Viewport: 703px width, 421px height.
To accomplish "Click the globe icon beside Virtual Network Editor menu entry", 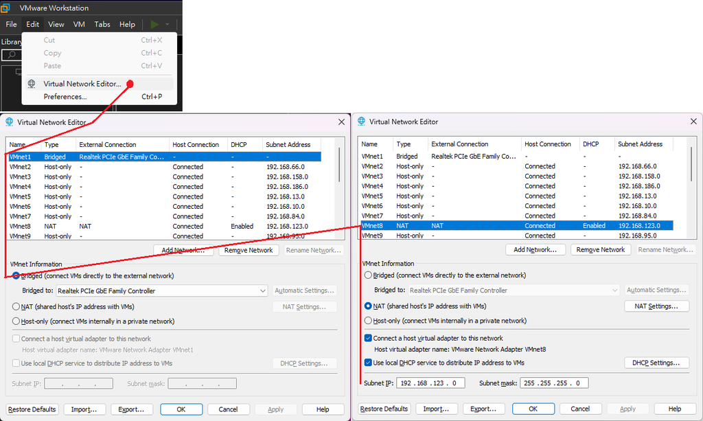I will 32,84.
